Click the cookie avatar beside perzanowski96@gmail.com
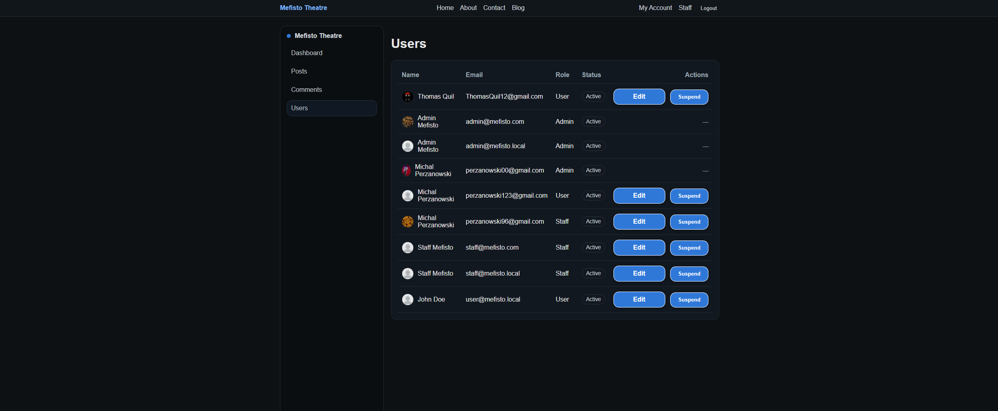 [408, 222]
